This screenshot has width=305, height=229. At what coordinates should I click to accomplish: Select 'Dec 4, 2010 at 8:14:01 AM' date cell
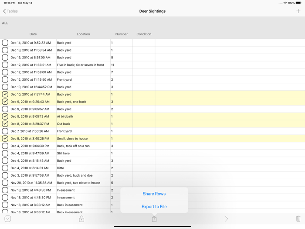(30, 168)
